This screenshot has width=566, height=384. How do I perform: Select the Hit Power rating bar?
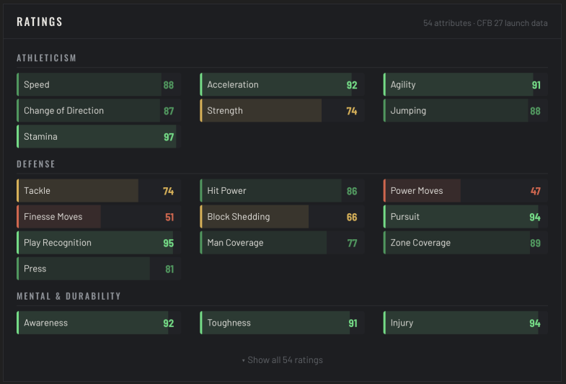pos(282,191)
